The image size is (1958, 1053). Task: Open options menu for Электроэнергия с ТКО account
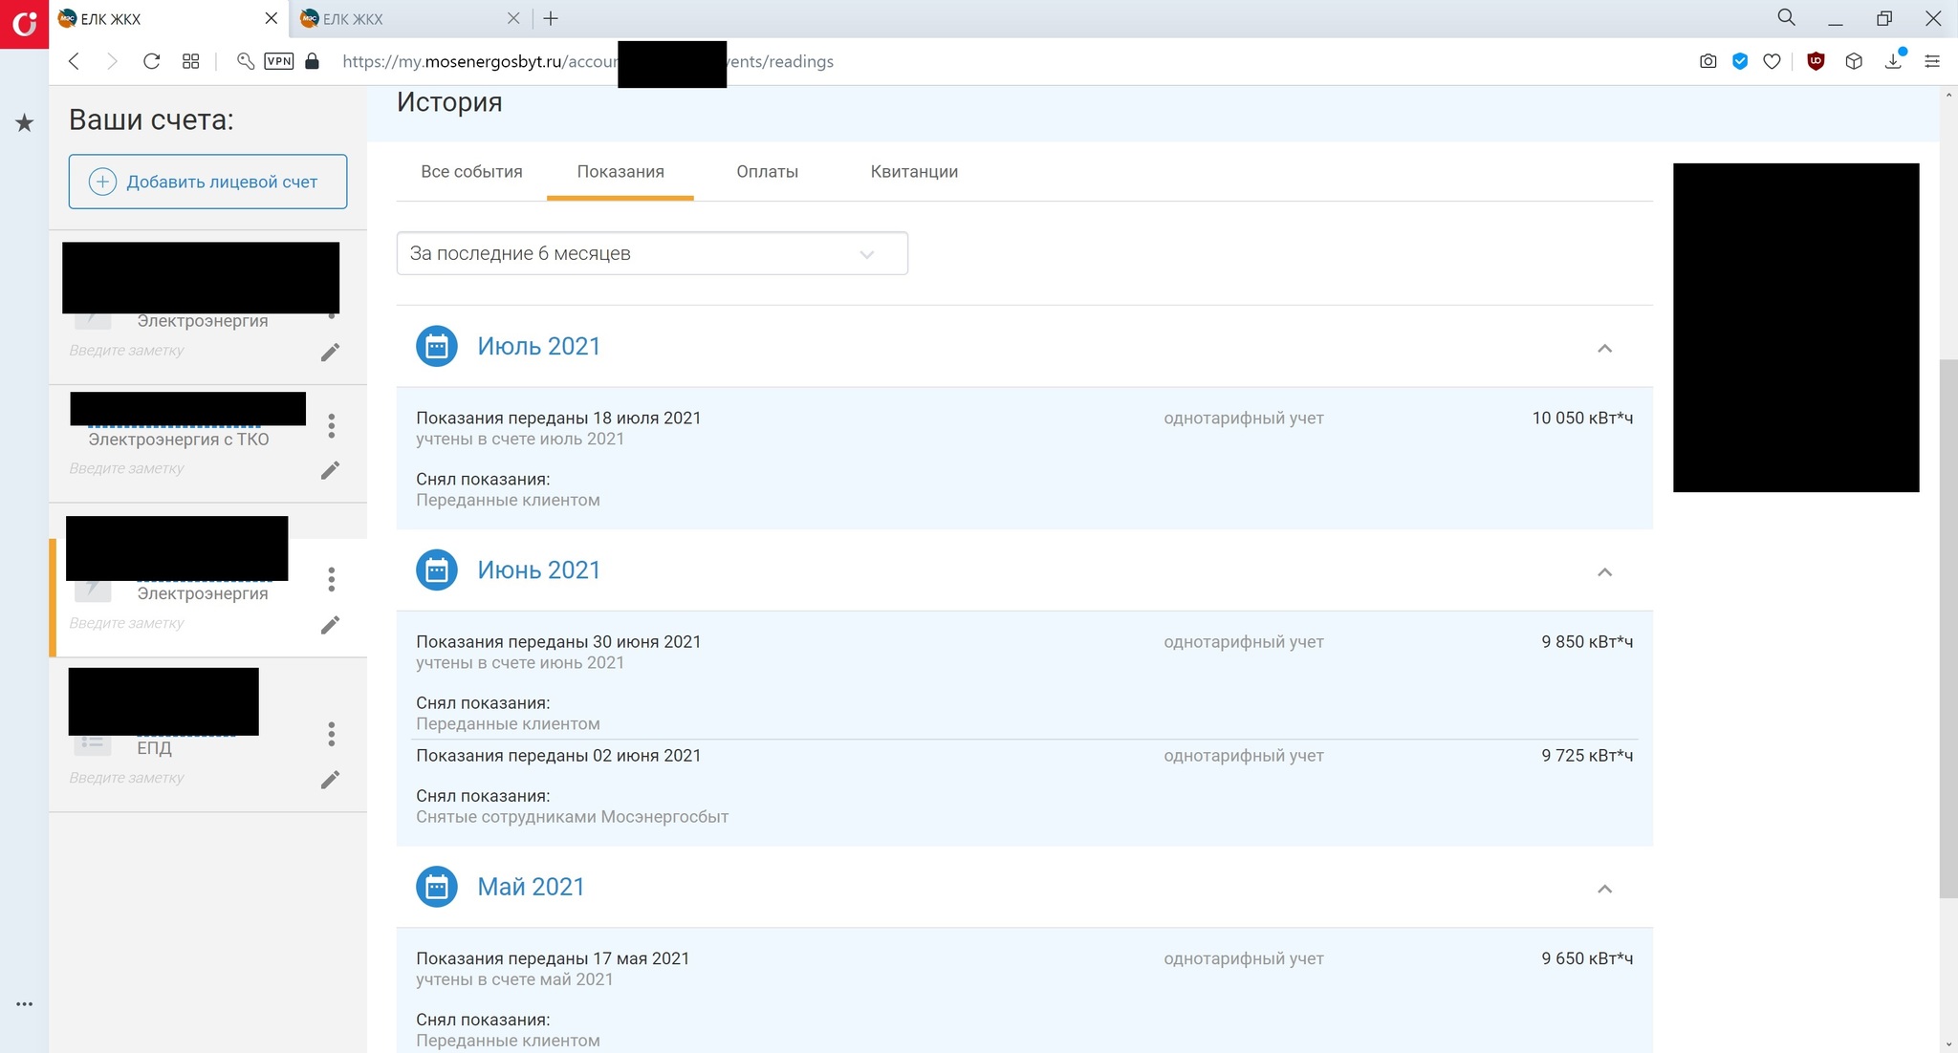pos(332,426)
